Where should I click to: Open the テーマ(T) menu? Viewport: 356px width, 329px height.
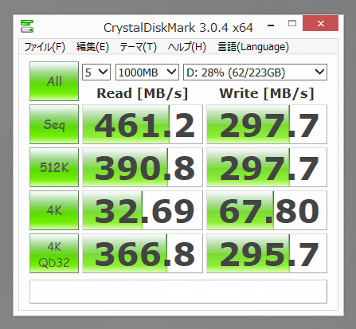pyautogui.click(x=138, y=47)
